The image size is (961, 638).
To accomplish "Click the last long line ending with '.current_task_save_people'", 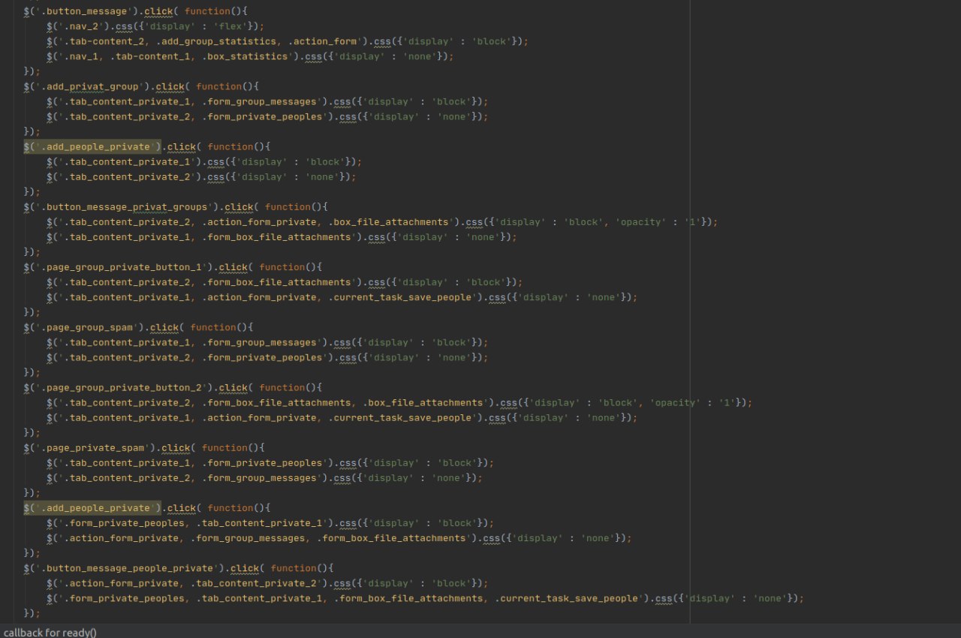I will tap(425, 597).
